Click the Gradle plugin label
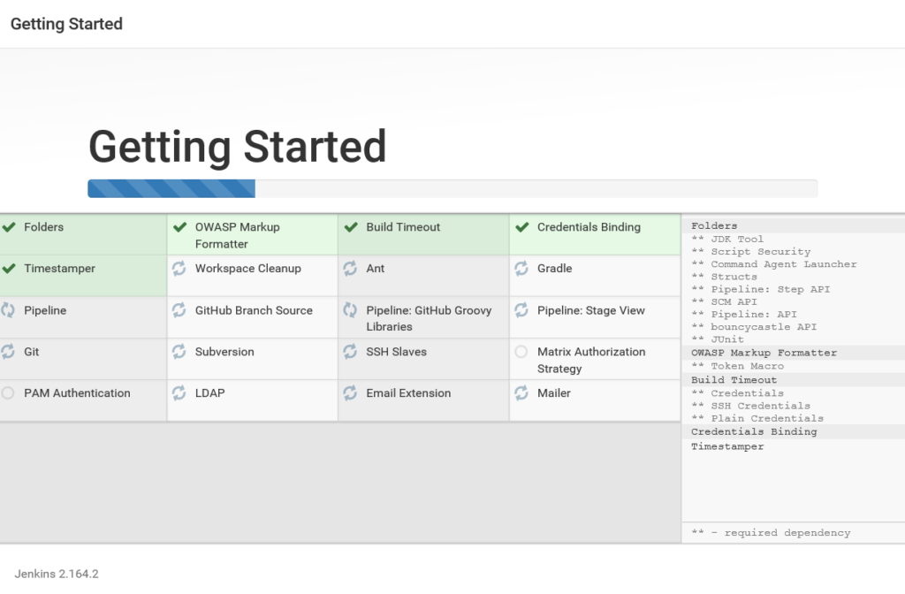Image resolution: width=905 pixels, height=594 pixels. click(555, 269)
